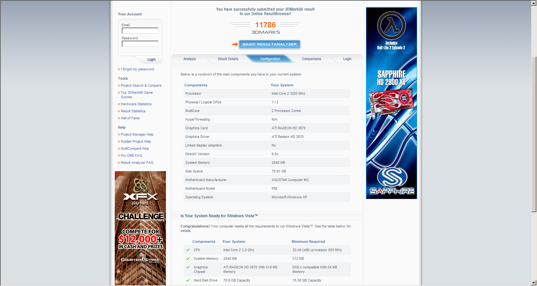
Task: Click the Linked display adapters No value
Action: point(274,145)
